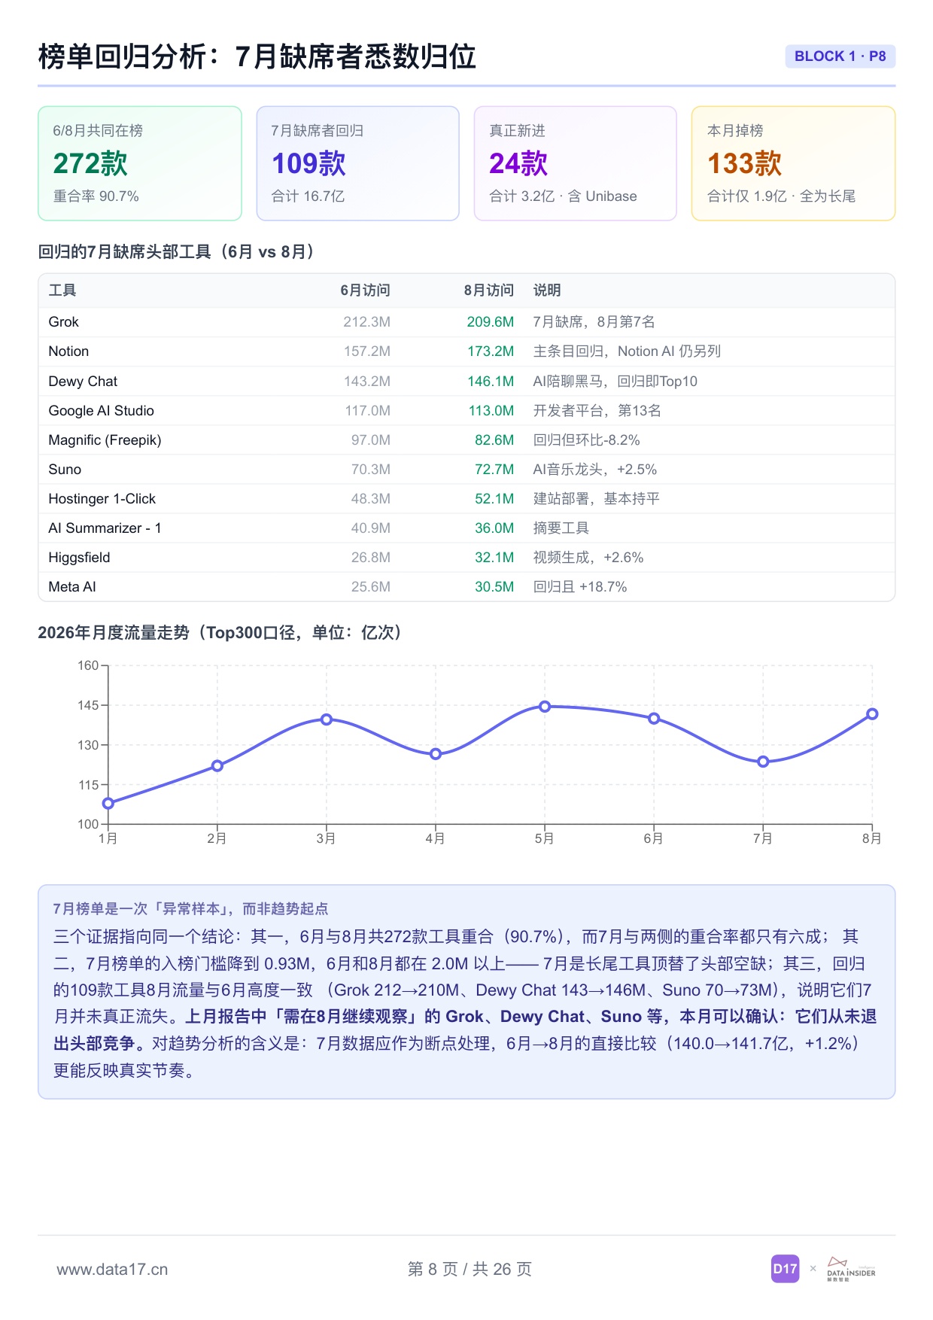Image resolution: width=933 pixels, height=1320 pixels.
Task: Click the 6月 data point on chart
Action: [x=654, y=719]
